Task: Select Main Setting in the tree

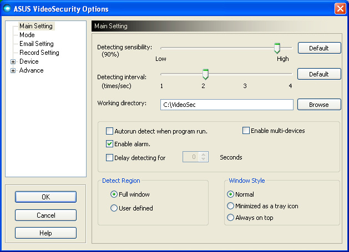Action: pos(36,26)
